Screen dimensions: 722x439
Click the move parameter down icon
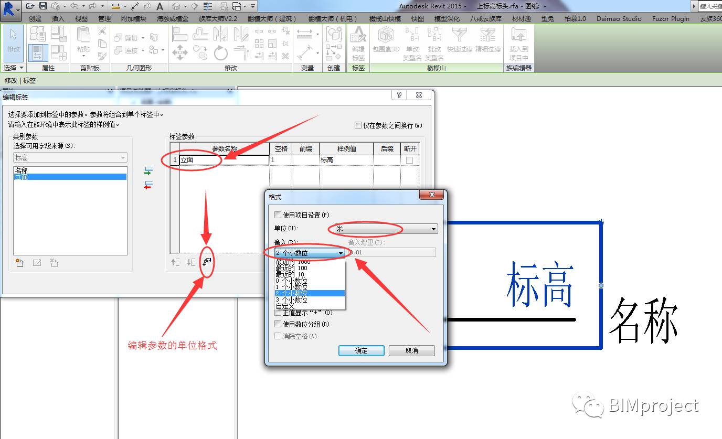(191, 262)
